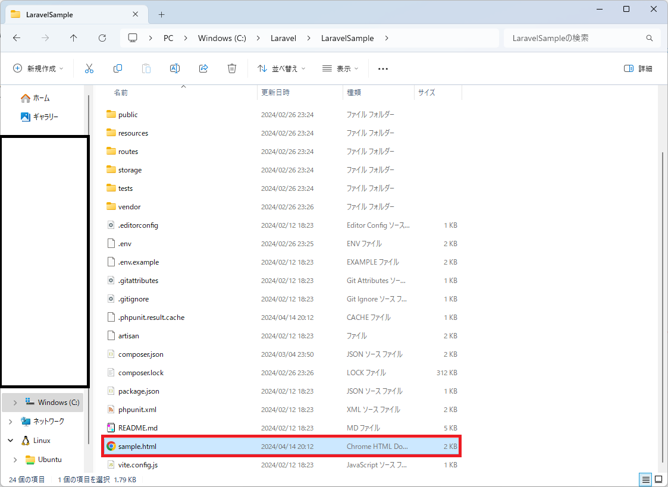
Task: Navigate back with the Back arrow
Action: coord(17,38)
